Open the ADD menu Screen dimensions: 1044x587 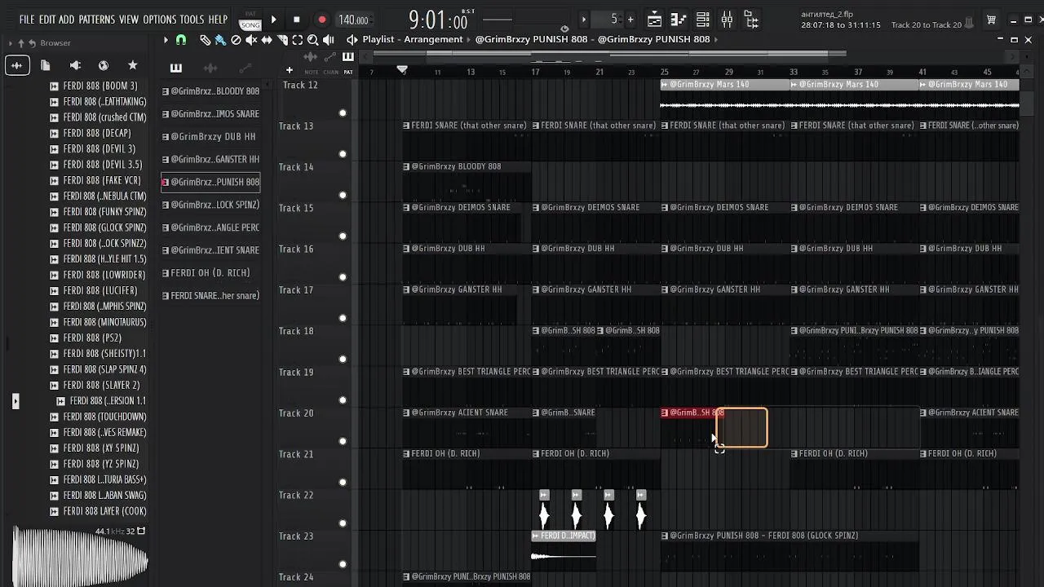67,20
